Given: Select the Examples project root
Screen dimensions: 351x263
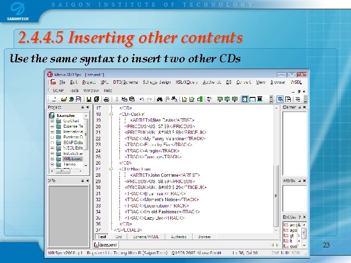Looking at the screenshot, I should coord(66,115).
